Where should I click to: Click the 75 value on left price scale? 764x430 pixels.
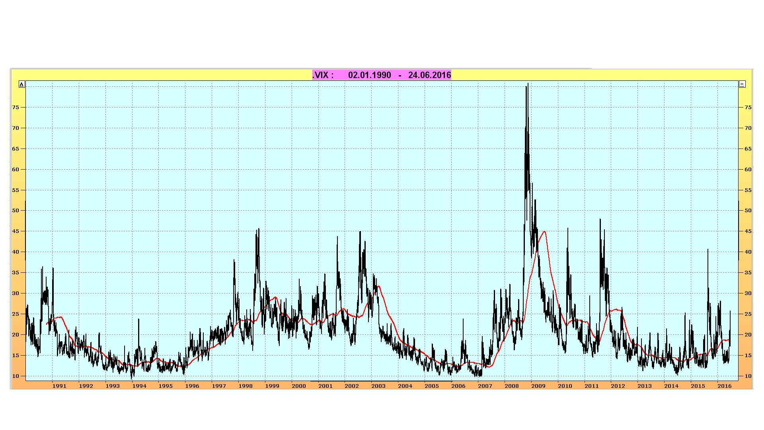(x=16, y=107)
